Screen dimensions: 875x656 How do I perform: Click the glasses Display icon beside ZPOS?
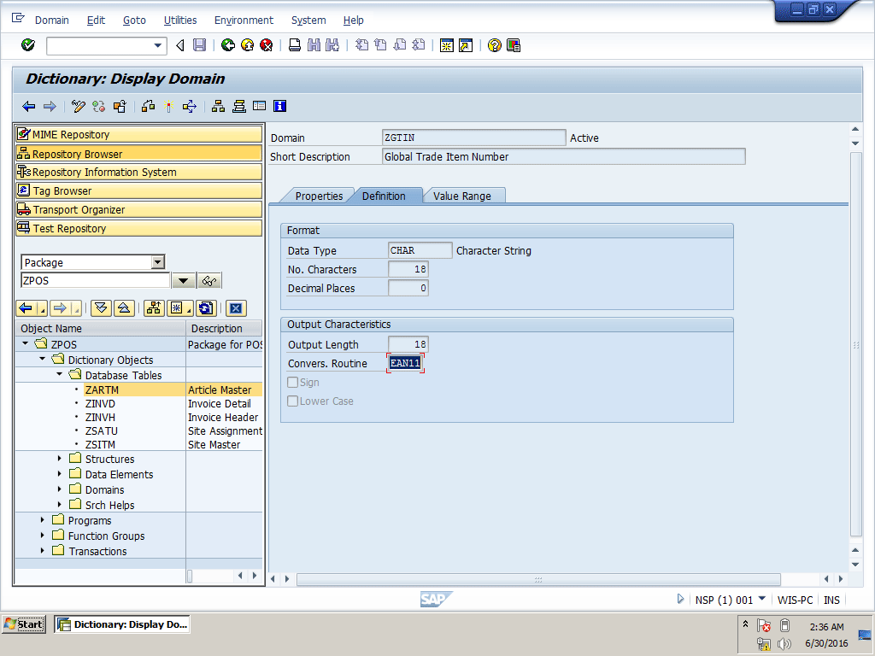pyautogui.click(x=209, y=281)
